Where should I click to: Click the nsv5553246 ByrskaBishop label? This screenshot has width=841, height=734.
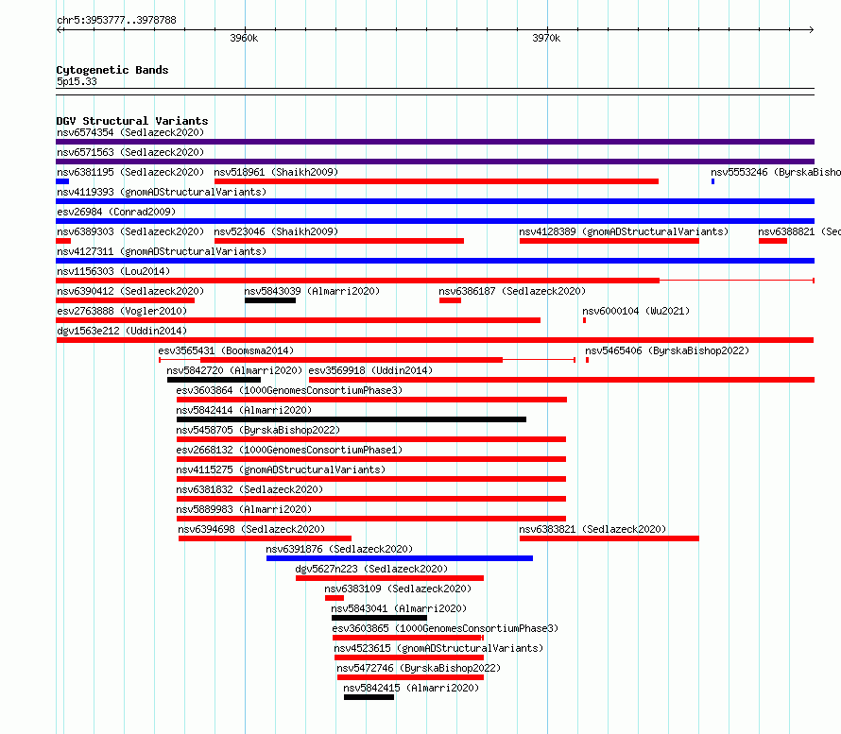tap(776, 172)
